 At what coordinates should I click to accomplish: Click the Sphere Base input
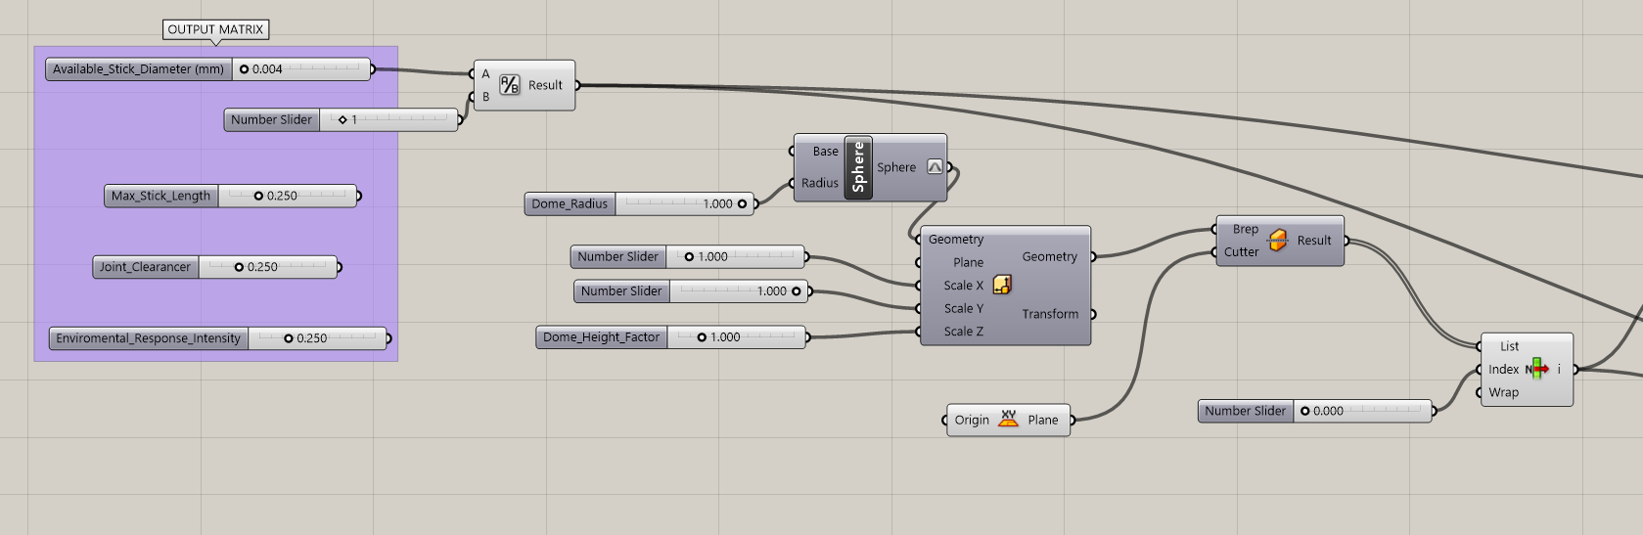click(x=825, y=152)
